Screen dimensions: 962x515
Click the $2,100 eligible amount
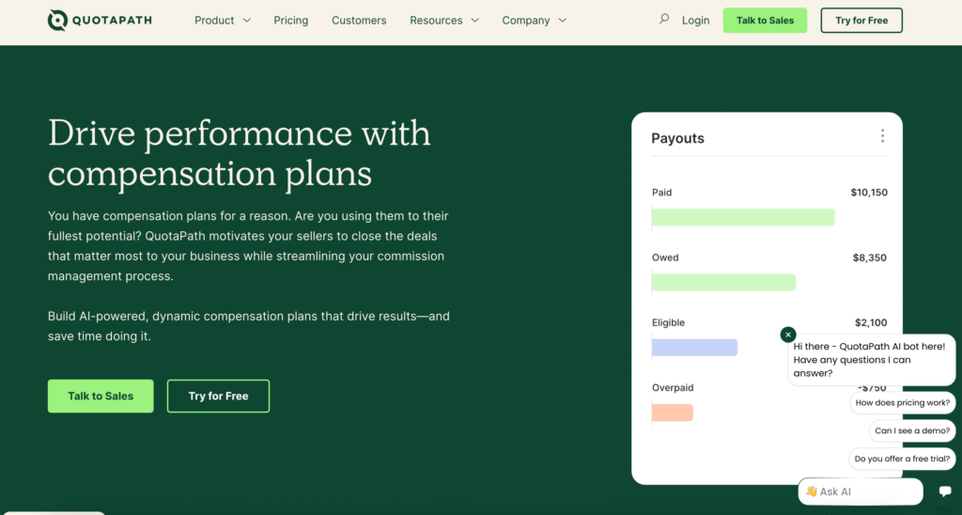(871, 322)
